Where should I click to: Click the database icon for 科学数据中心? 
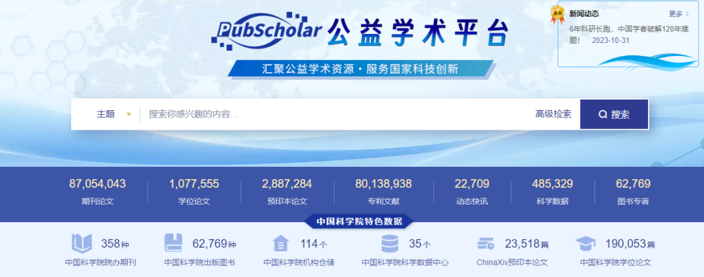[389, 243]
